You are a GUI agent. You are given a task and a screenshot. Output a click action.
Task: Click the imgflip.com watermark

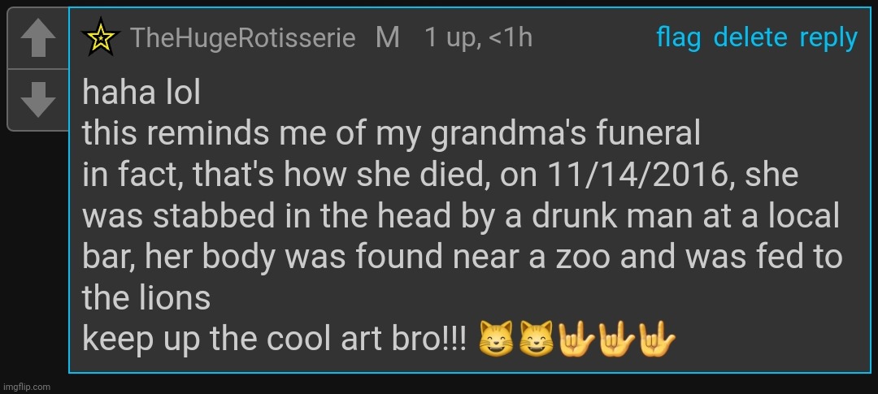[x=26, y=387]
